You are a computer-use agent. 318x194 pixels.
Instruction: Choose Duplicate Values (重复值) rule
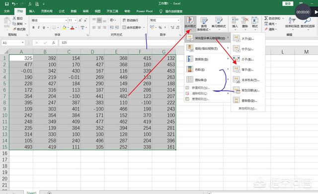point(248,101)
